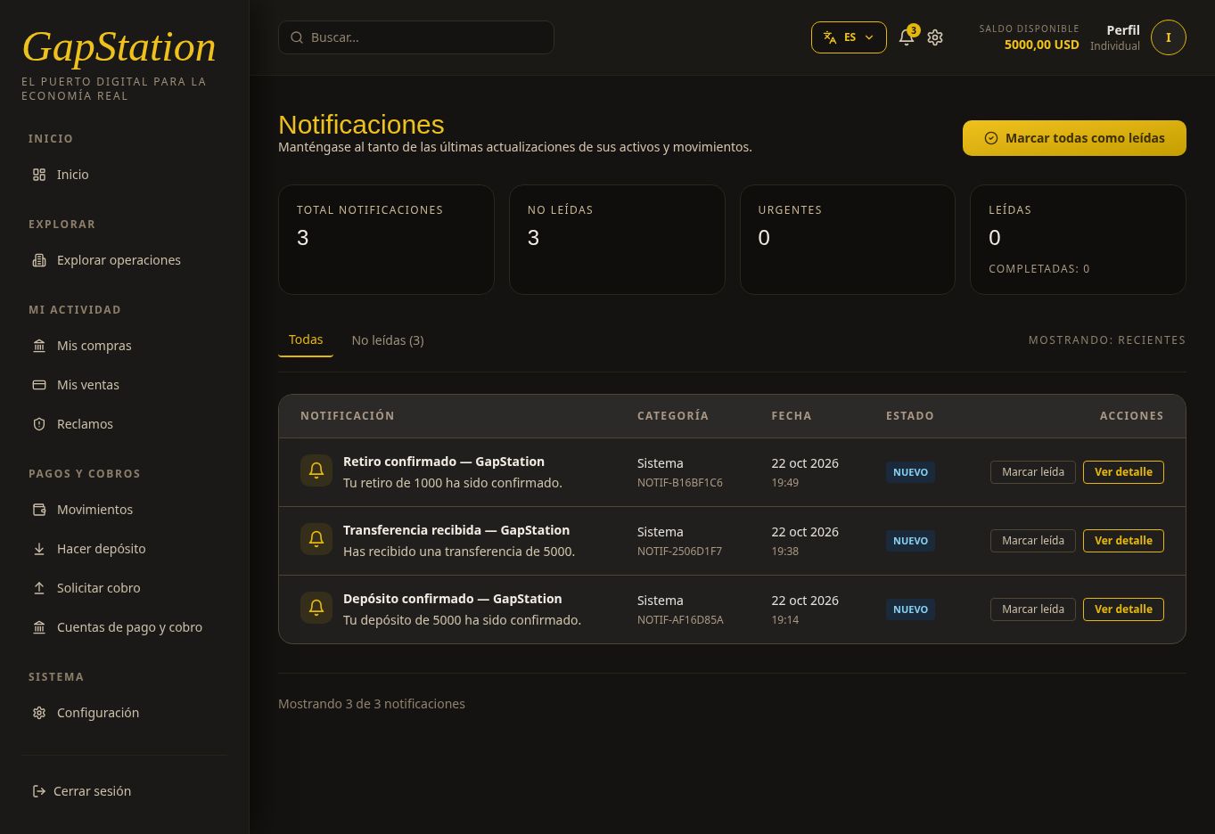Image resolution: width=1215 pixels, height=834 pixels.
Task: Open Explorar operaciones menu item
Action: click(124, 260)
